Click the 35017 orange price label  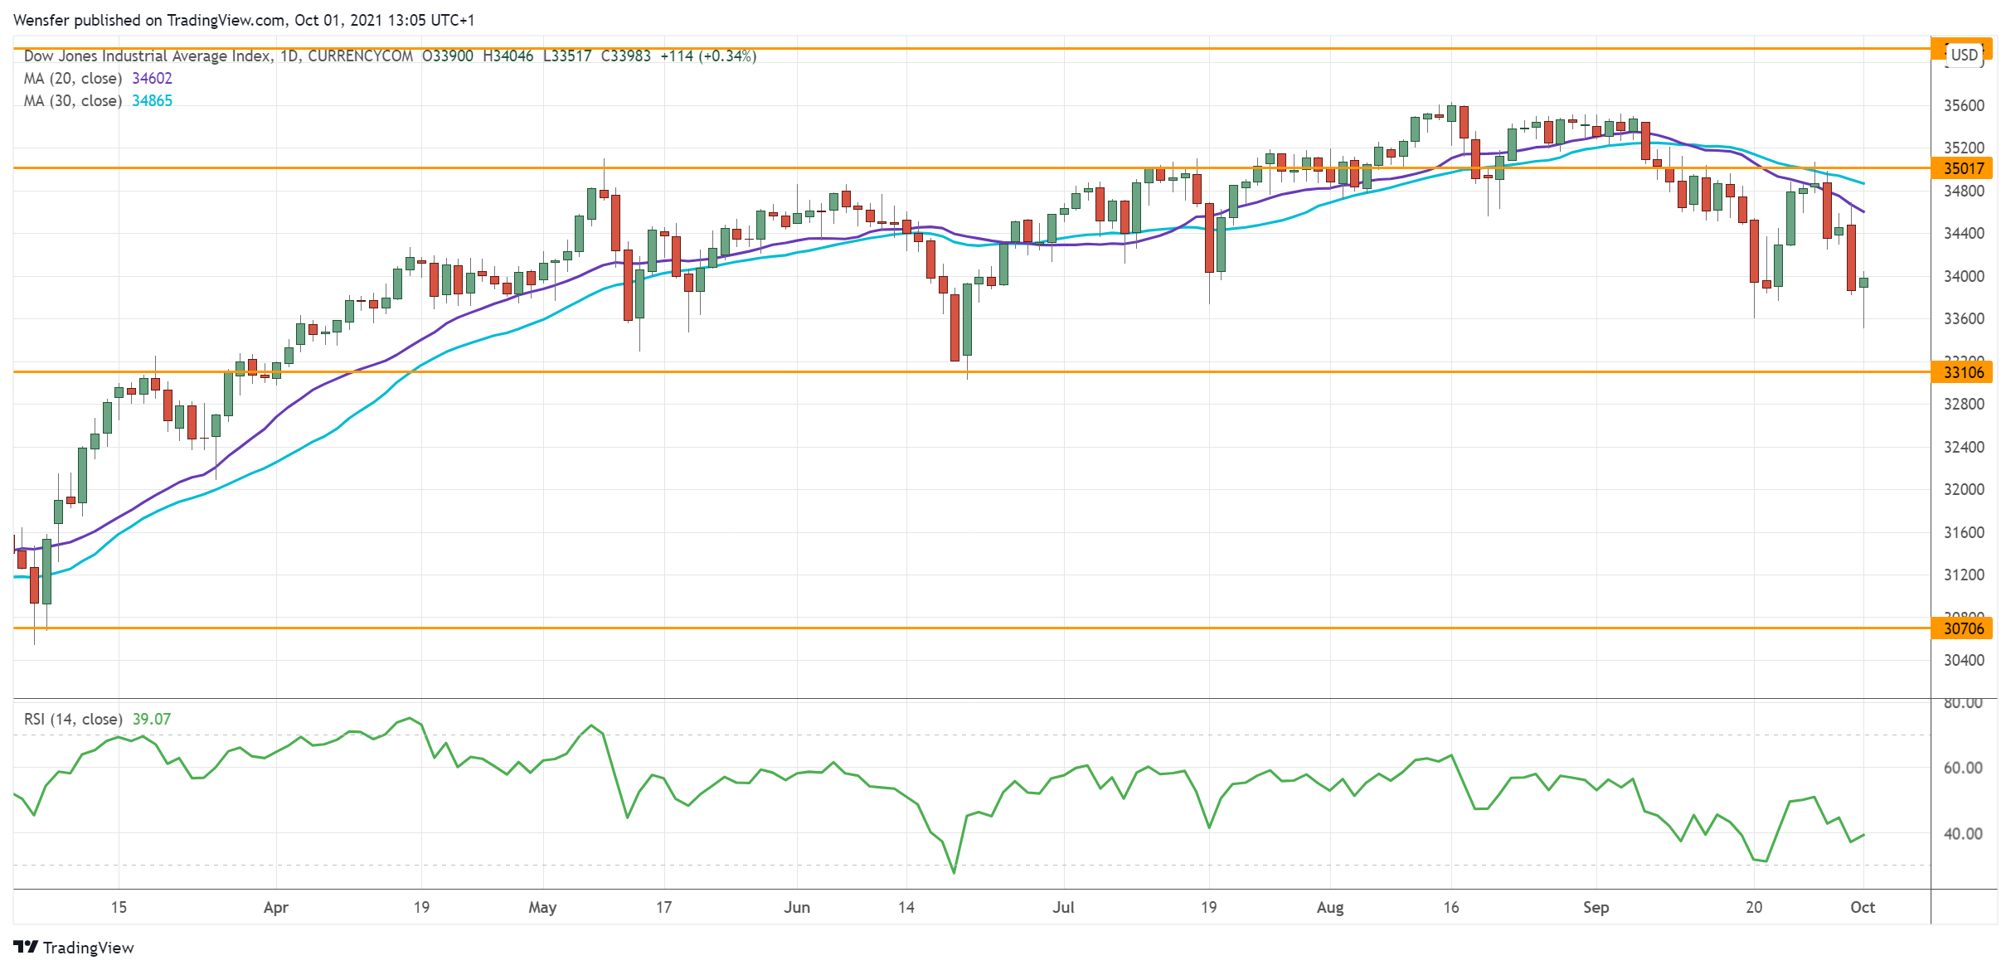click(x=1964, y=168)
